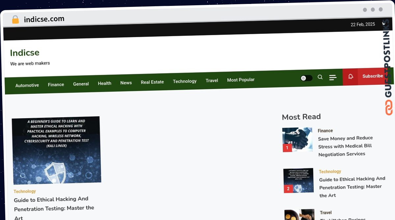Open the handshake thumbnail in Most Read
The height and width of the screenshot is (220, 395).
coord(297,140)
